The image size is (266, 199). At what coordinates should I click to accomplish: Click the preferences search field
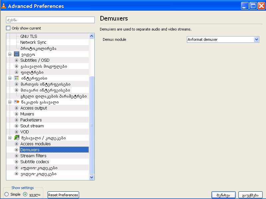50,20
